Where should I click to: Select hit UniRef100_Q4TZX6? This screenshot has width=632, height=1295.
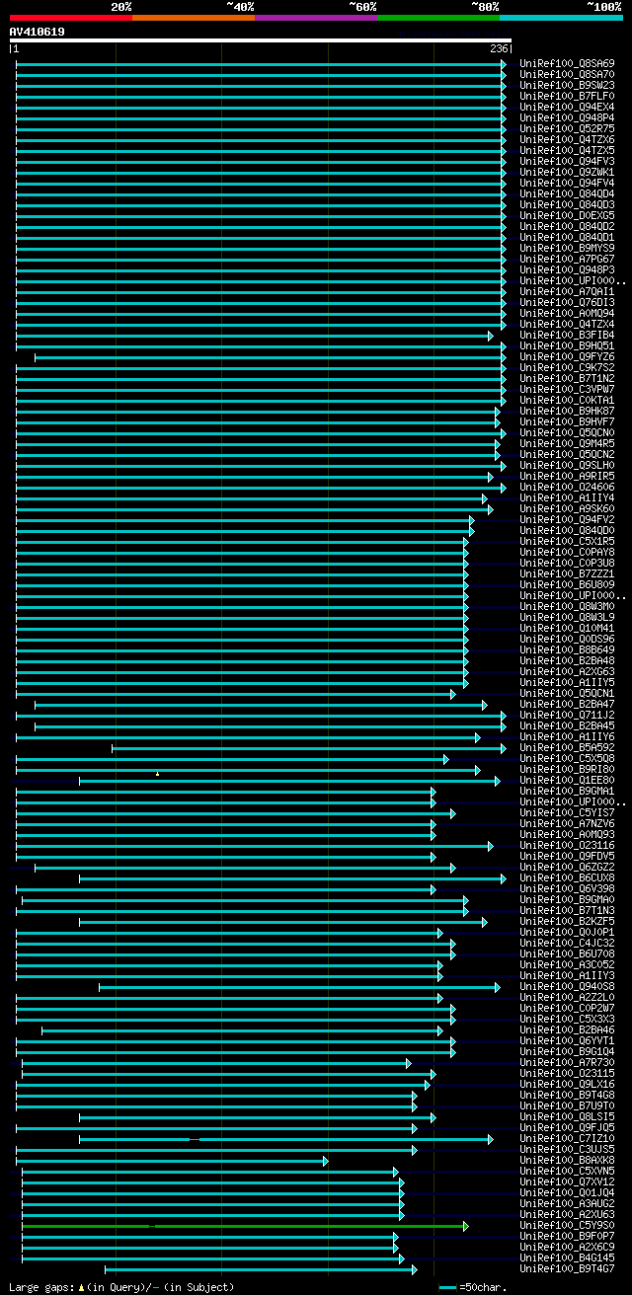point(567,139)
